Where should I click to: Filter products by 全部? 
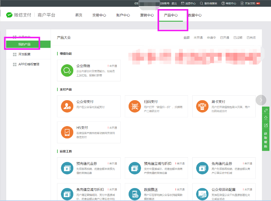186,38
